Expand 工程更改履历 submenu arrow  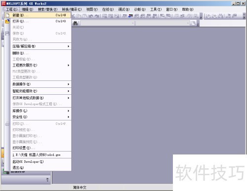click(68, 65)
